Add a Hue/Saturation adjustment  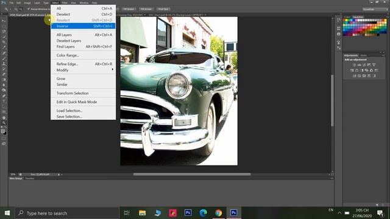pos(352,71)
